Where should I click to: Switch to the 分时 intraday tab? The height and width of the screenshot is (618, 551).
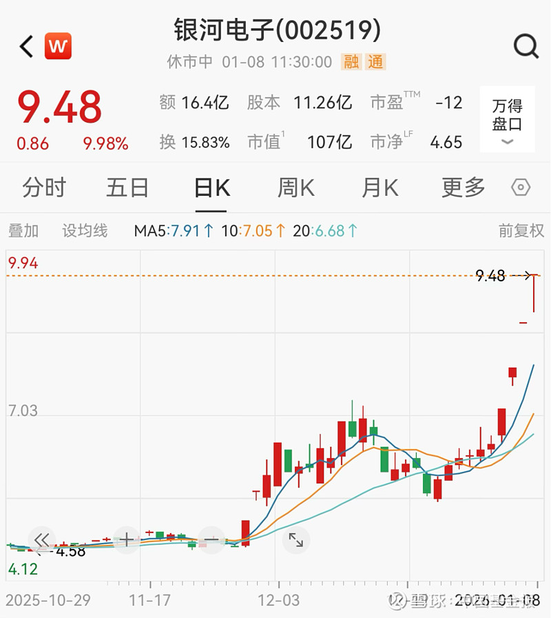(x=45, y=188)
